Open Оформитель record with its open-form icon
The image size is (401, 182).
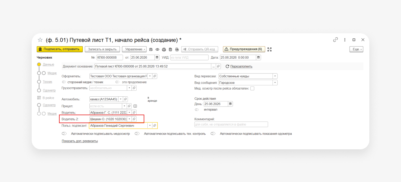pyautogui.click(x=155, y=76)
